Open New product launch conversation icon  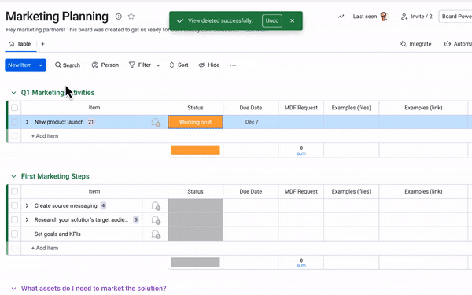pos(156,122)
